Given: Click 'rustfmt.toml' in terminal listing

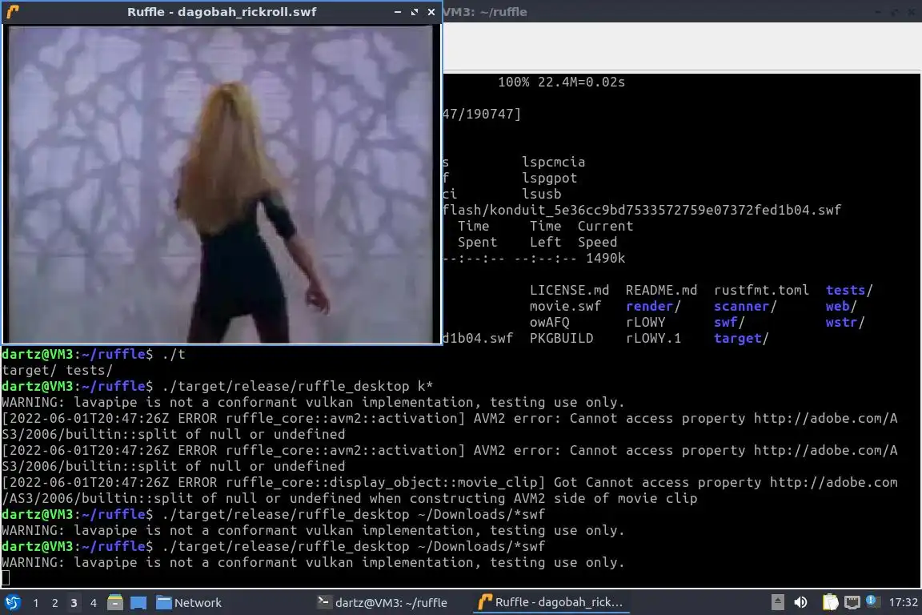Looking at the screenshot, I should click(x=761, y=290).
